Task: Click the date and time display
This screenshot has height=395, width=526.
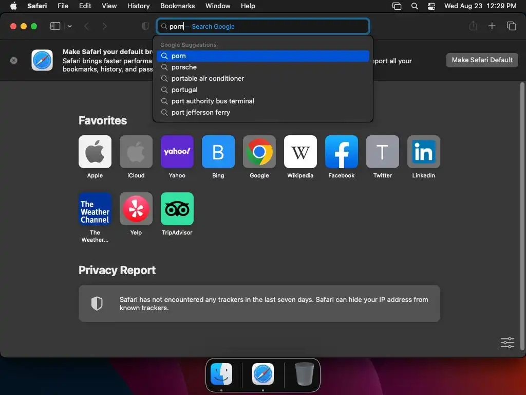Action: click(480, 6)
